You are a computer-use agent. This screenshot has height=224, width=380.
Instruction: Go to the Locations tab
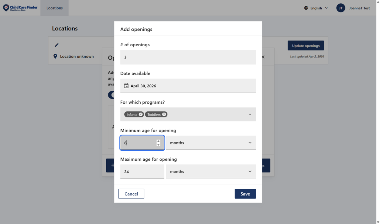tap(55, 8)
